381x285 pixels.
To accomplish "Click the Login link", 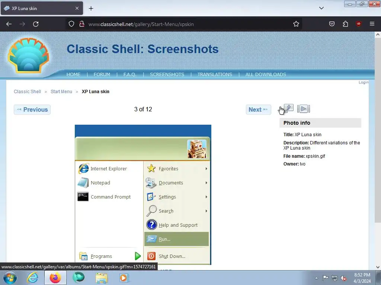I will point(364,82).
